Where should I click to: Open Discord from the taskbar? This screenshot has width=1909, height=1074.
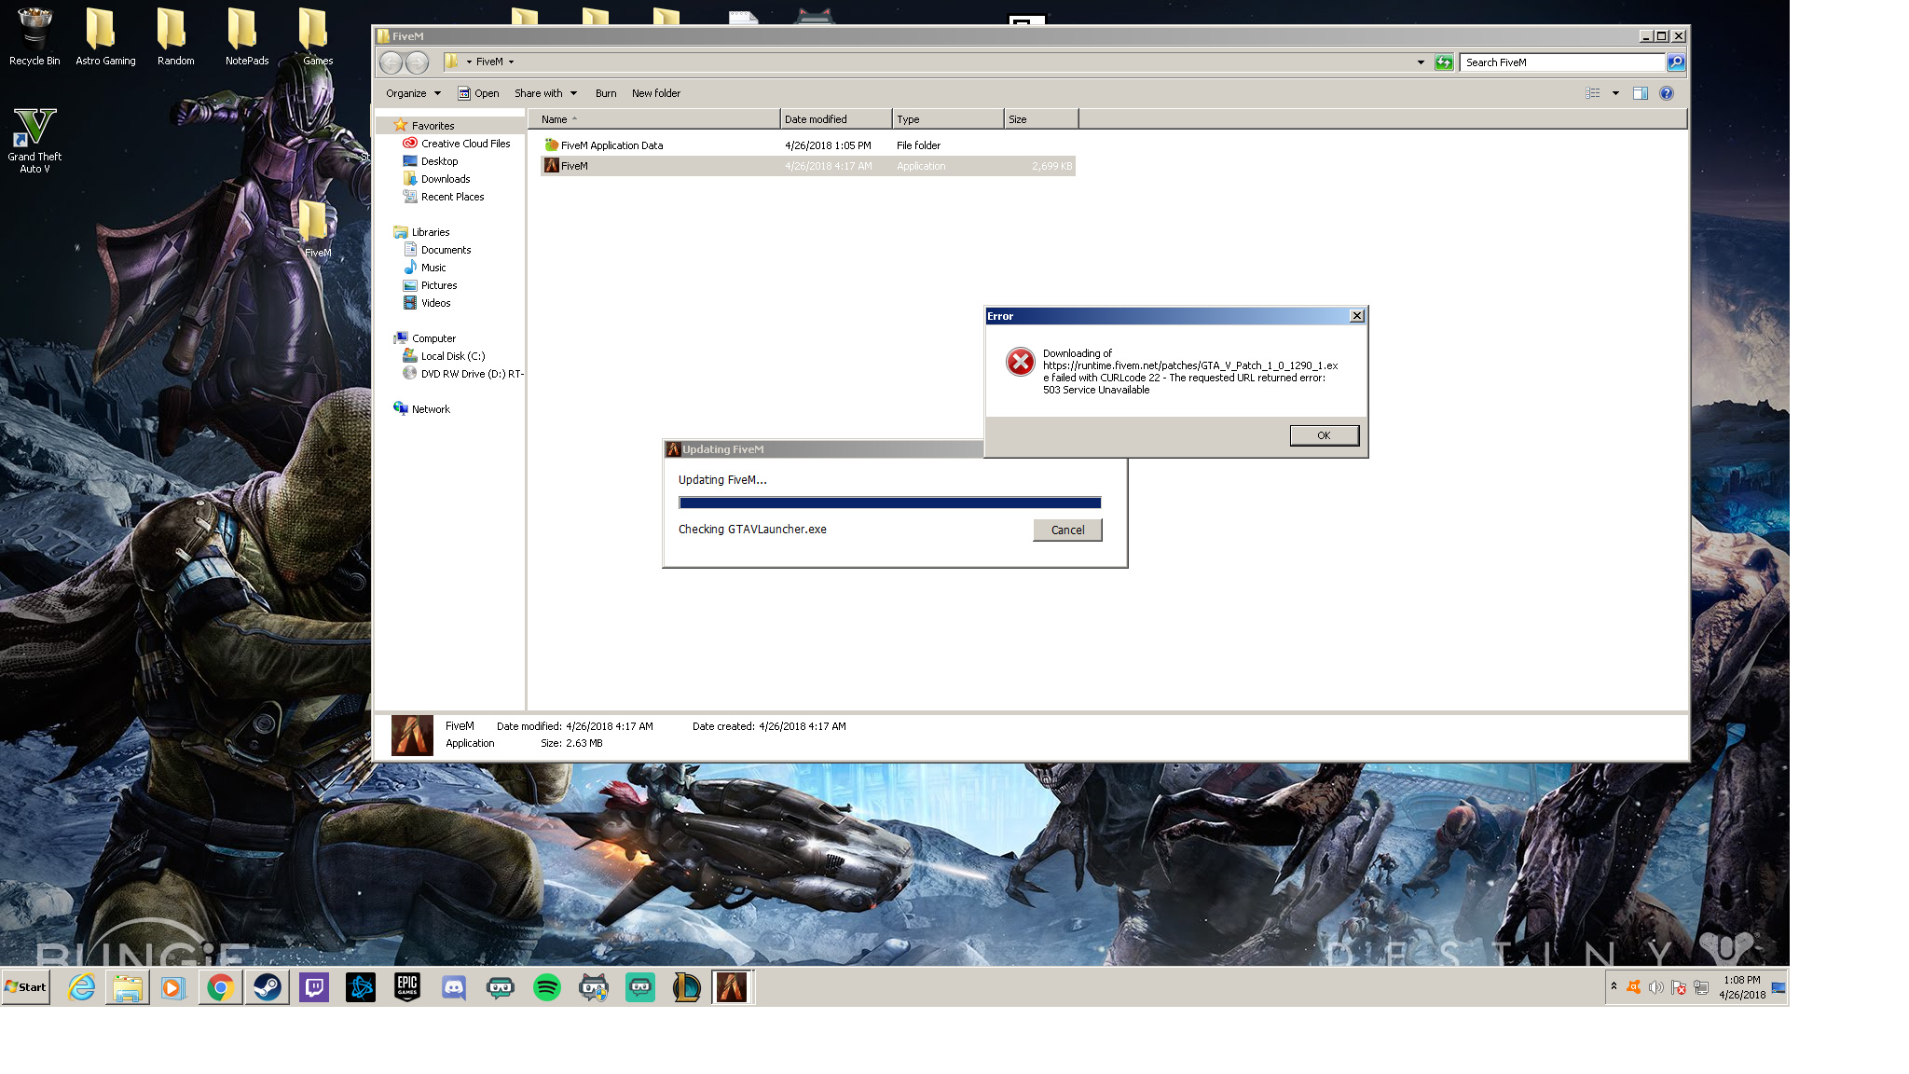tap(454, 987)
